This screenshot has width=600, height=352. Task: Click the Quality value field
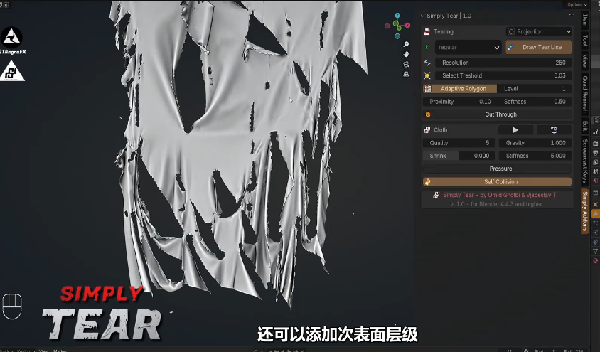[x=459, y=143]
